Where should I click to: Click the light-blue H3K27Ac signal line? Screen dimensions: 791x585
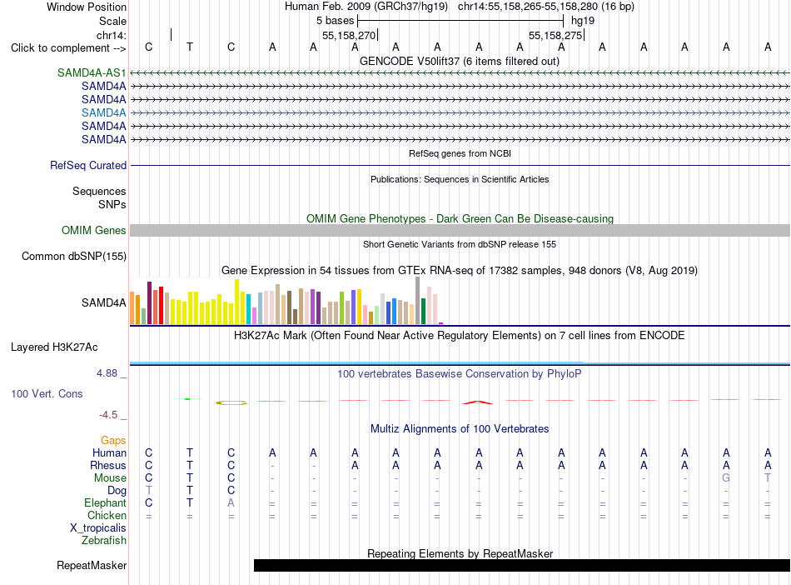[x=356, y=362]
